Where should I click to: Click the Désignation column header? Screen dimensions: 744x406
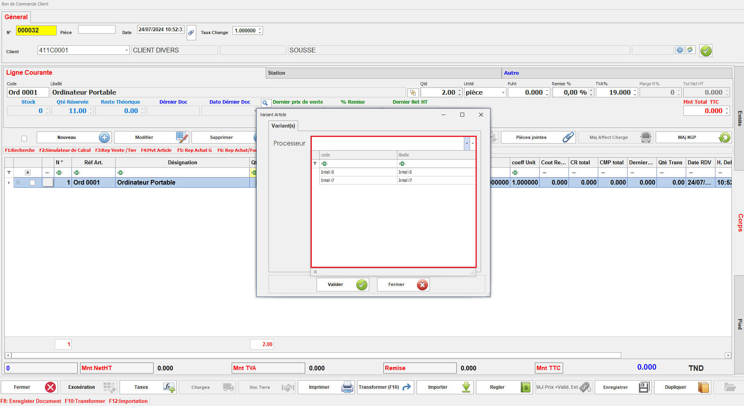(x=182, y=162)
